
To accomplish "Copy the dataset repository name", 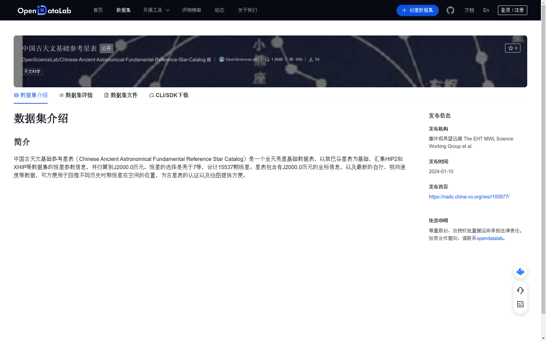I will pos(209,59).
